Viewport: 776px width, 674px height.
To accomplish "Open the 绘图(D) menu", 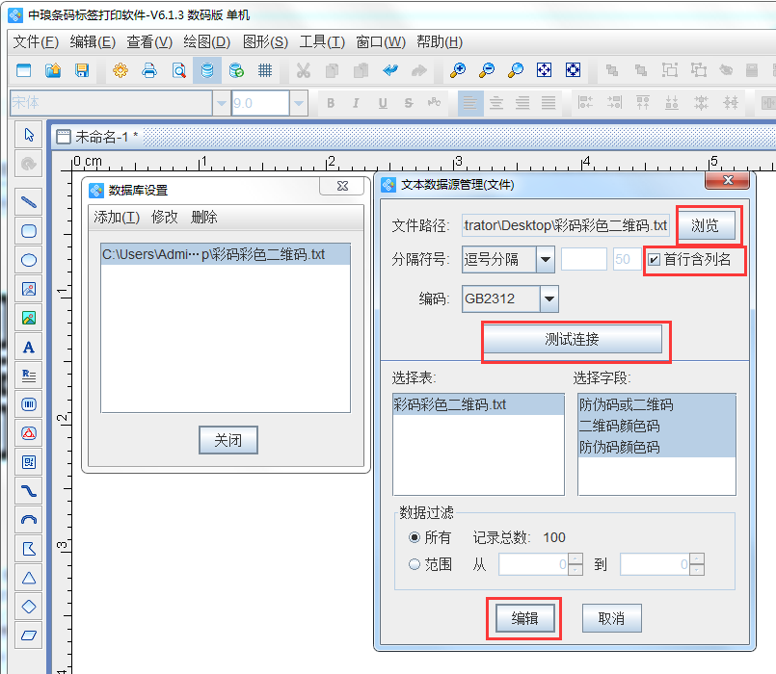I will click(x=206, y=41).
